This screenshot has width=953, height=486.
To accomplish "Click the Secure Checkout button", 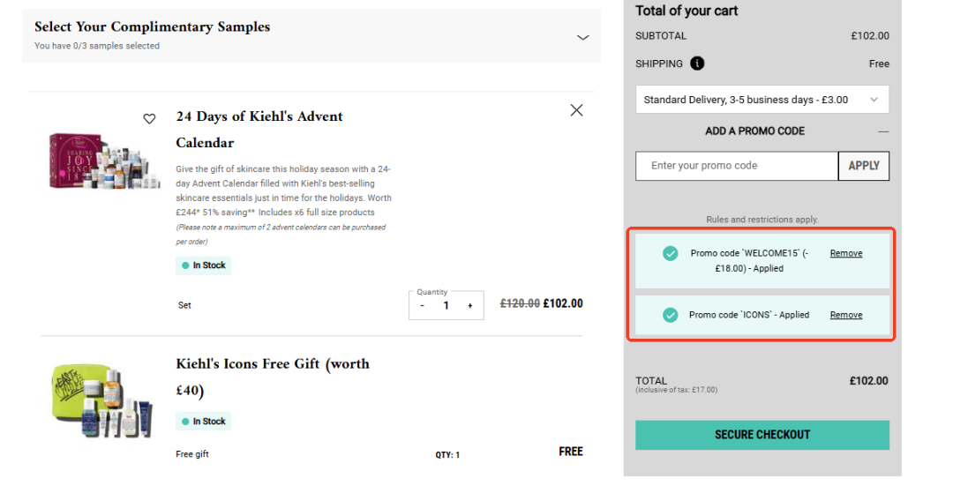I will point(762,435).
